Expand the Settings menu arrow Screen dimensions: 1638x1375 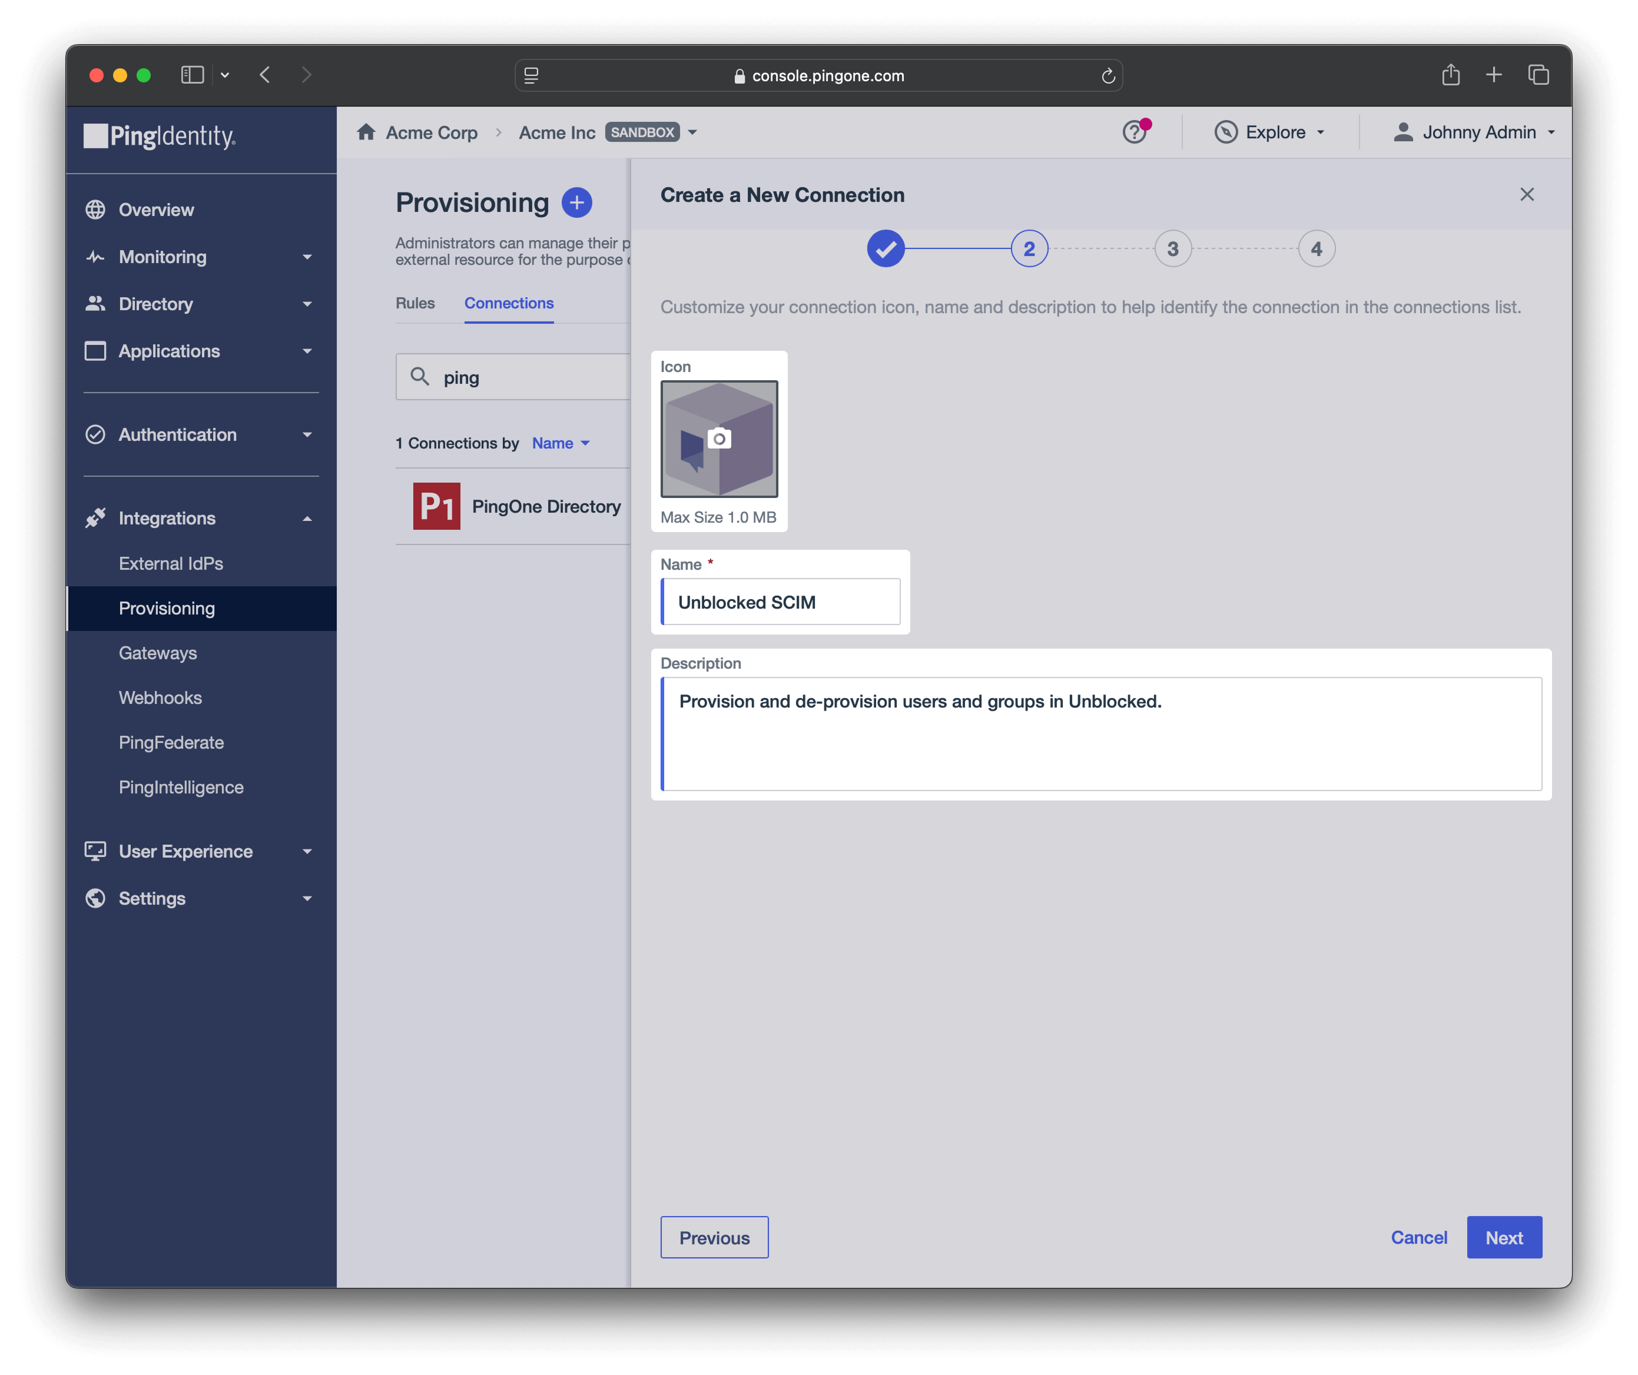tap(307, 898)
